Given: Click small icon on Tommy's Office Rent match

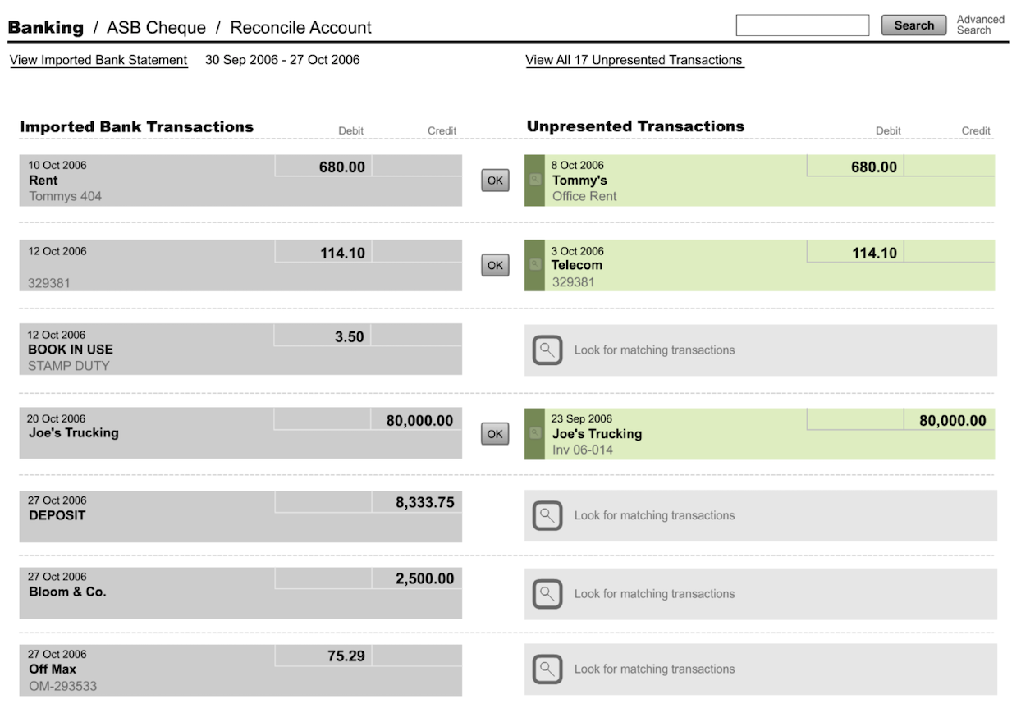Looking at the screenshot, I should 535,180.
